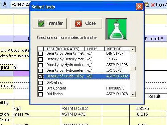Screen dimensions: 167x125
Task: Click the IP 365 method entry
Action: pos(112,59)
